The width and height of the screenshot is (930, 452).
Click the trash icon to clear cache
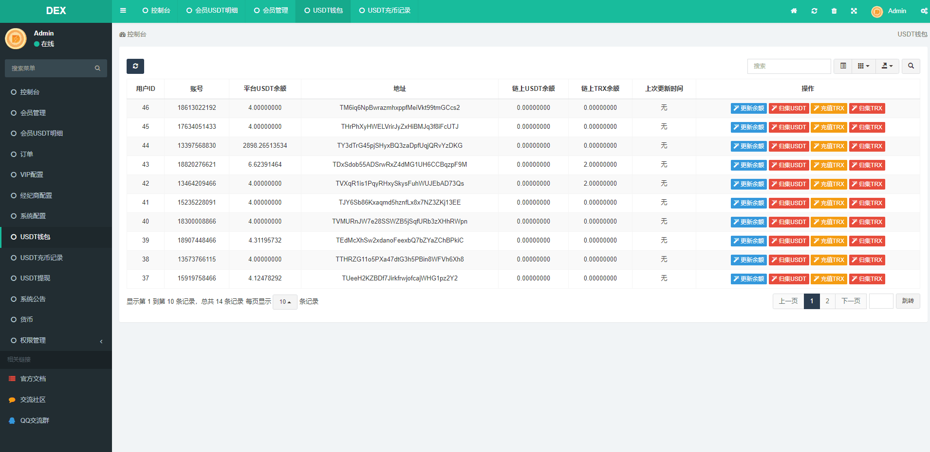click(x=834, y=11)
